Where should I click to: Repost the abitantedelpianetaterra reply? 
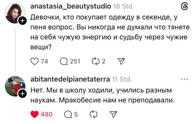pos(94,114)
